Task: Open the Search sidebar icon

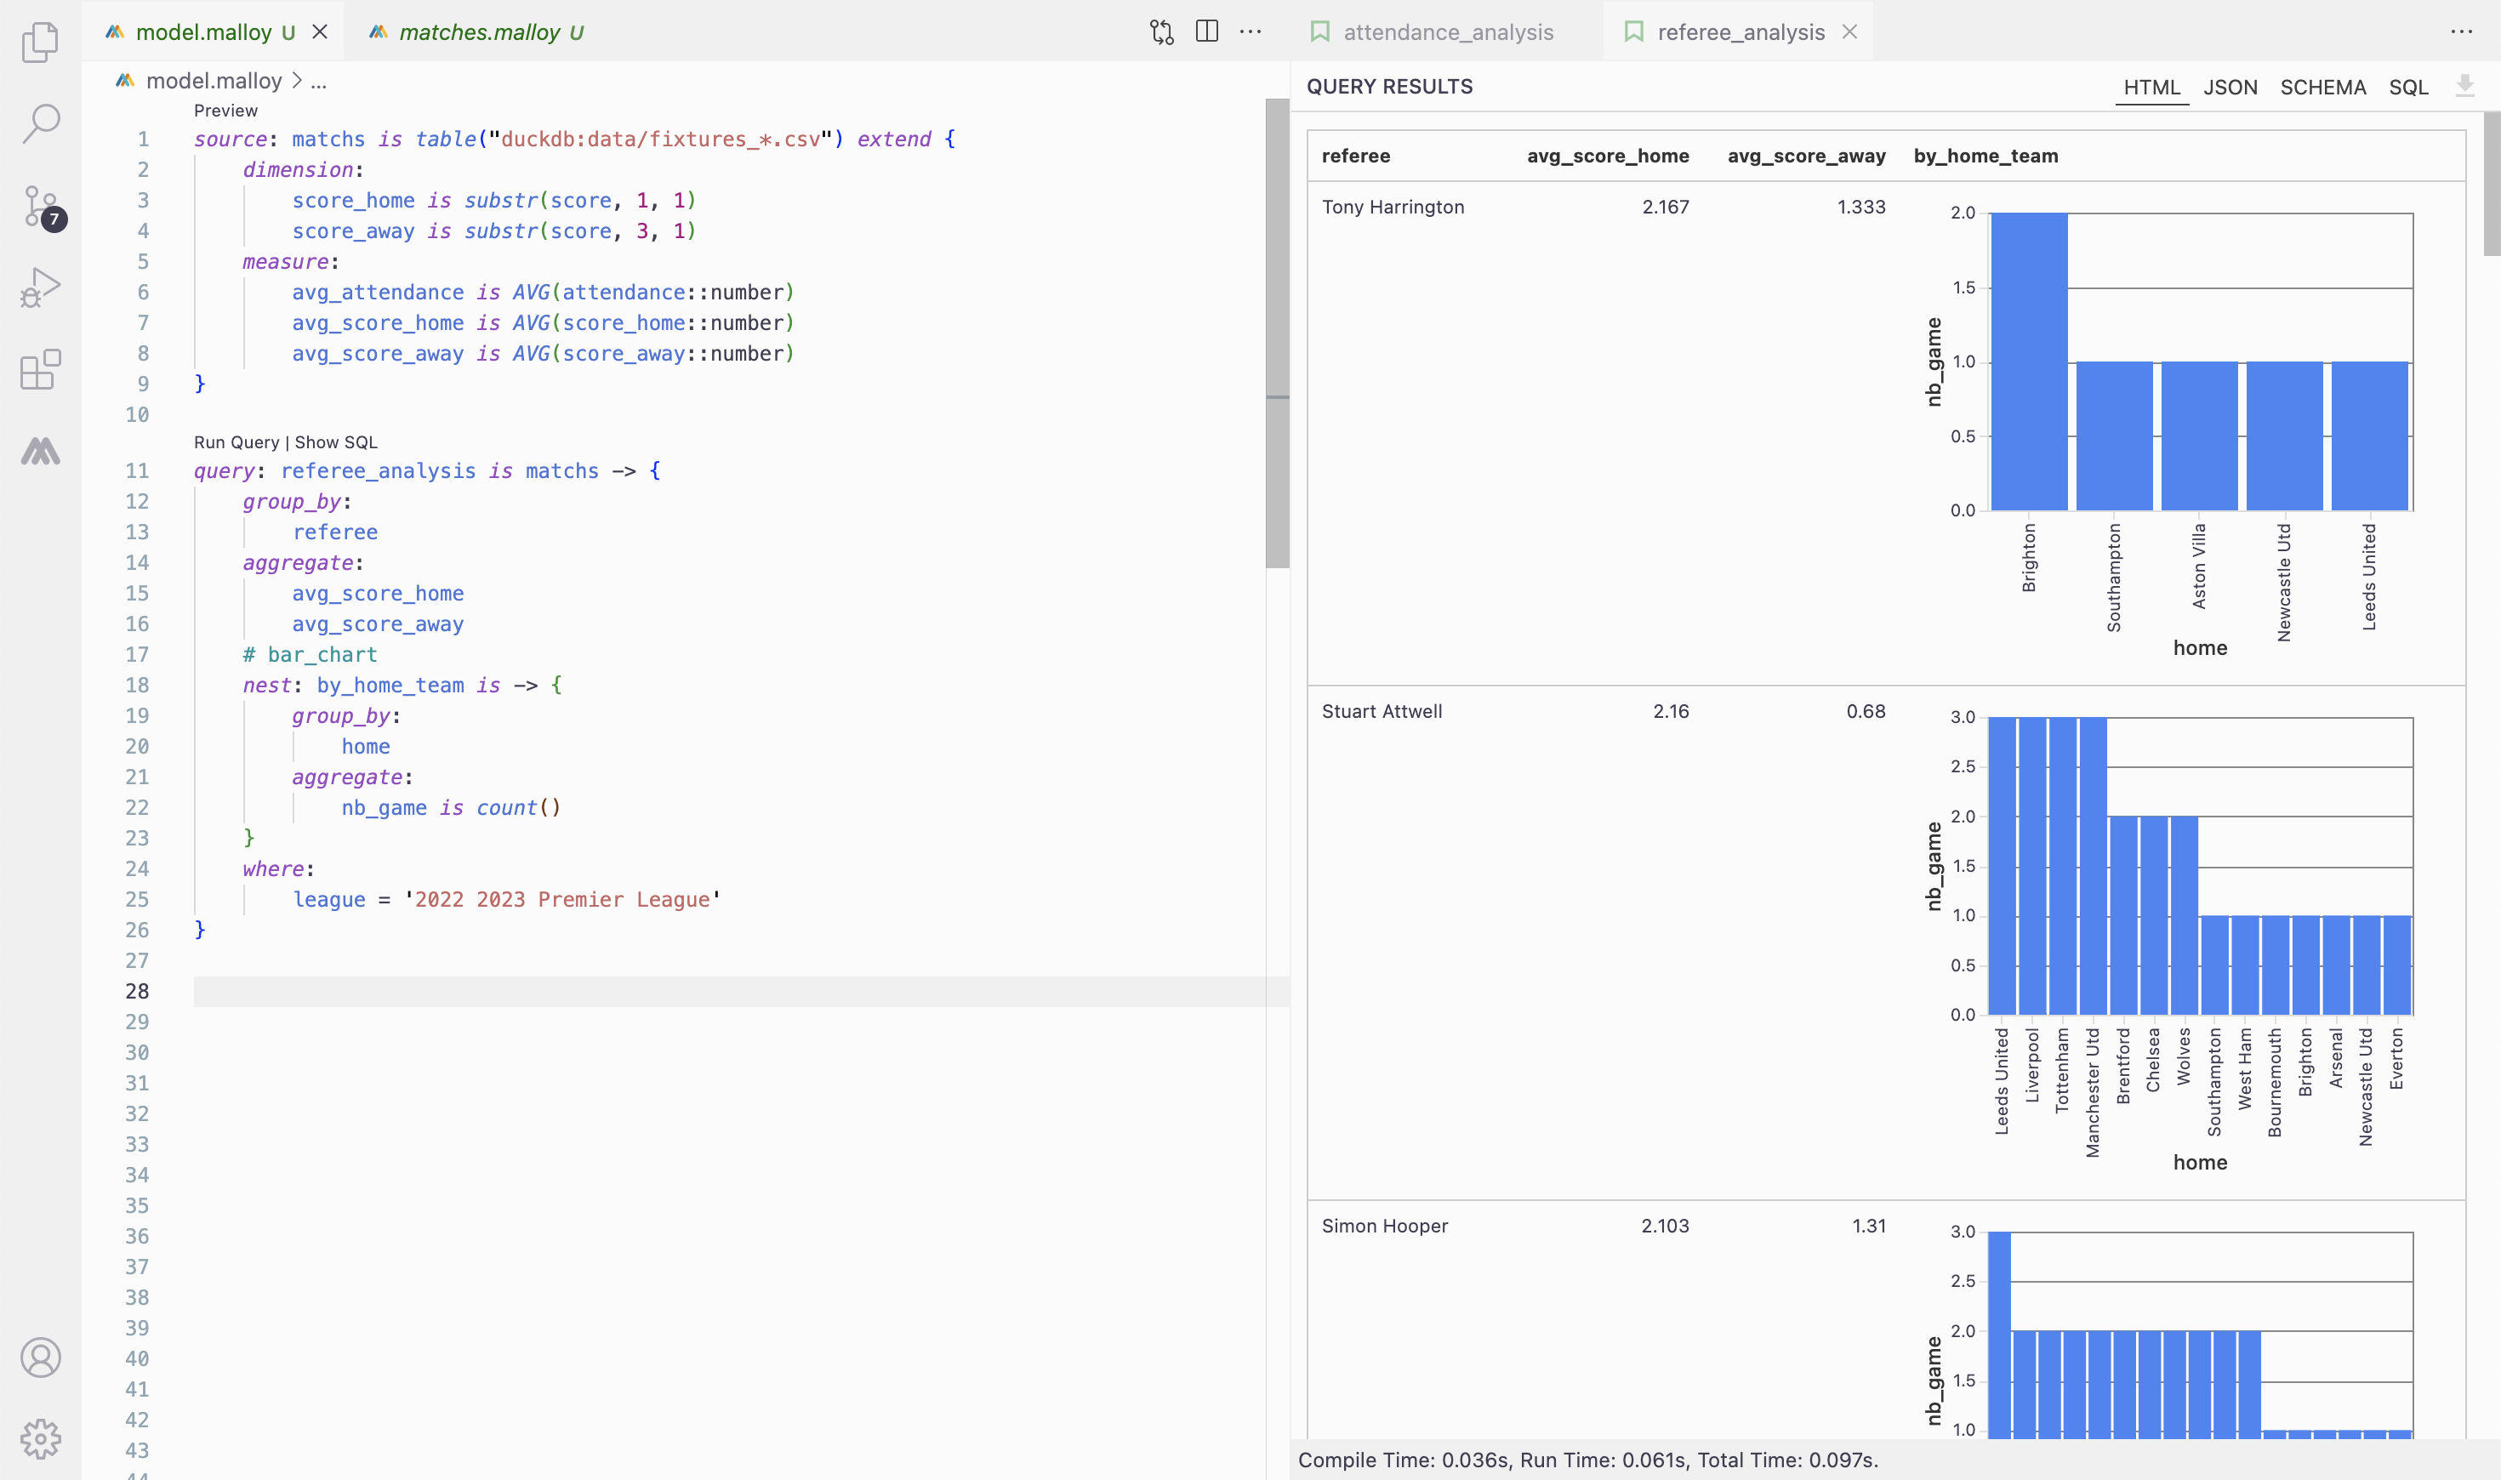Action: (40, 123)
